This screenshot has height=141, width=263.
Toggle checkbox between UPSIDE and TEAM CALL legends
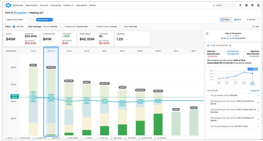coord(96,138)
